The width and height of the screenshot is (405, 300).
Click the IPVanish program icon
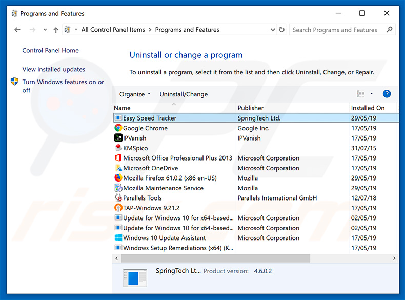pos(118,138)
